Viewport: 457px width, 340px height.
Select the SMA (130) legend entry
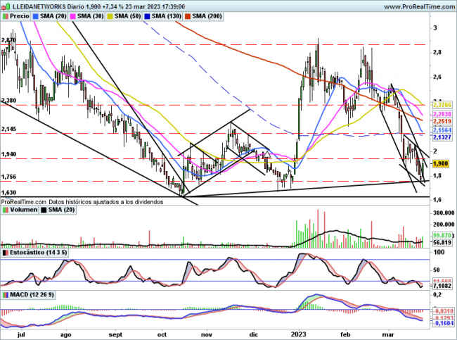163,16
